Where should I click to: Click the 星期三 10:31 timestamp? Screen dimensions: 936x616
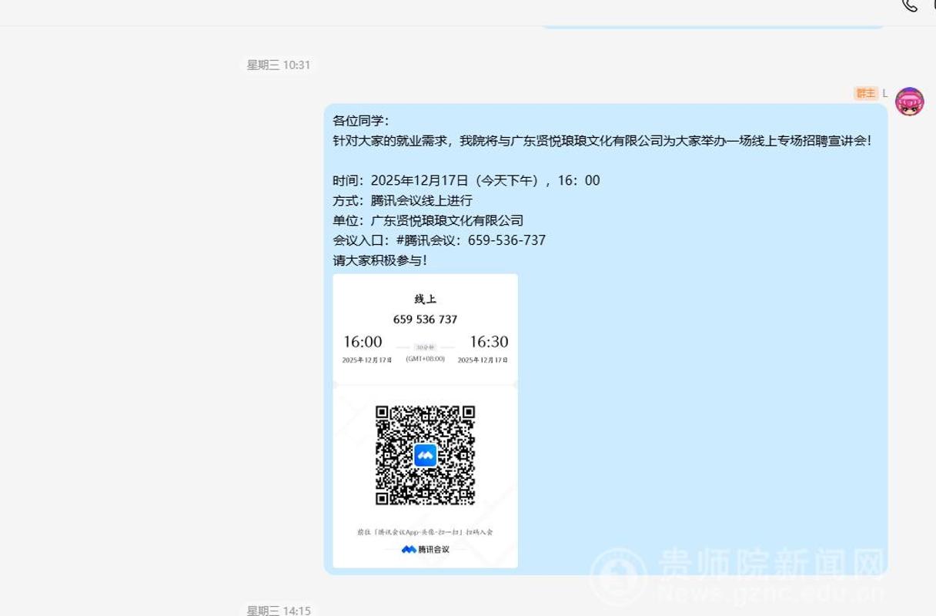(x=278, y=65)
